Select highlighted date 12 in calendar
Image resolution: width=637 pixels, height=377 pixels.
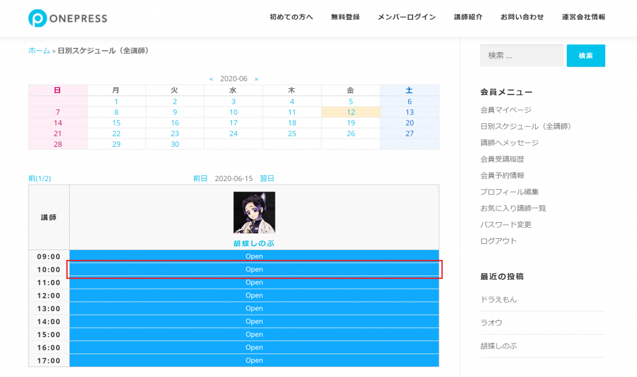[351, 112]
